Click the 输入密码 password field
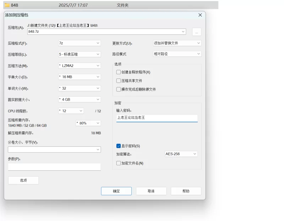The width and height of the screenshot is (284, 221). [x=157, y=118]
